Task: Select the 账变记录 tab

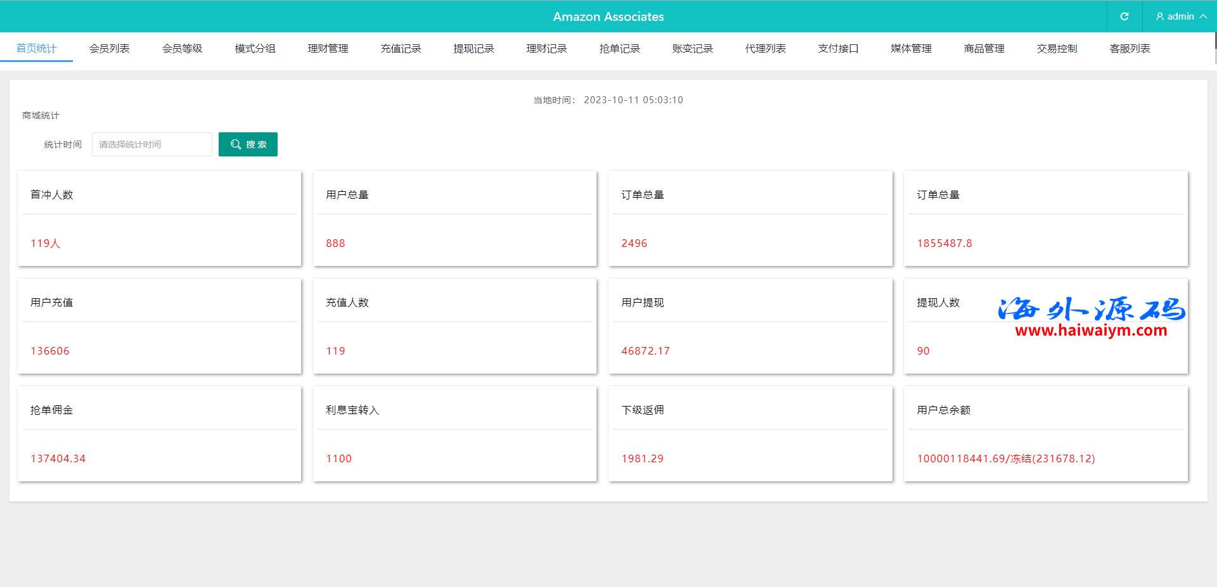Action: tap(692, 49)
